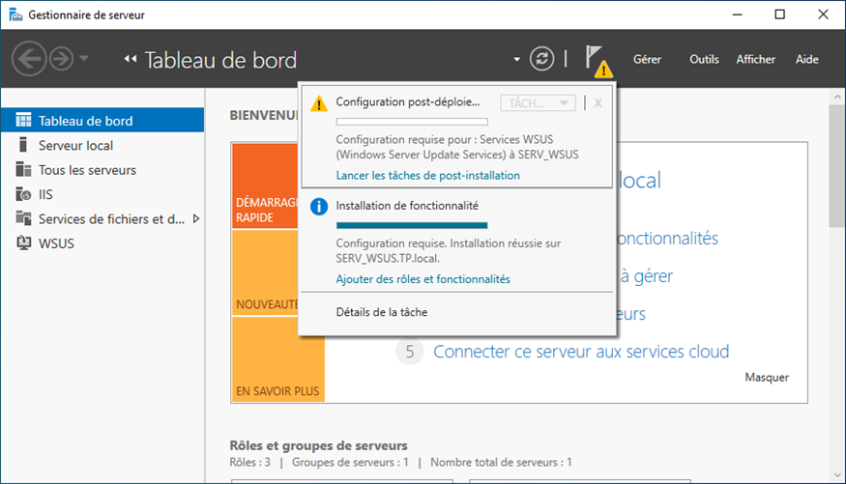Click the Rôles et groupes de serveurs heading
Image resolution: width=846 pixels, height=484 pixels.
pos(318,445)
